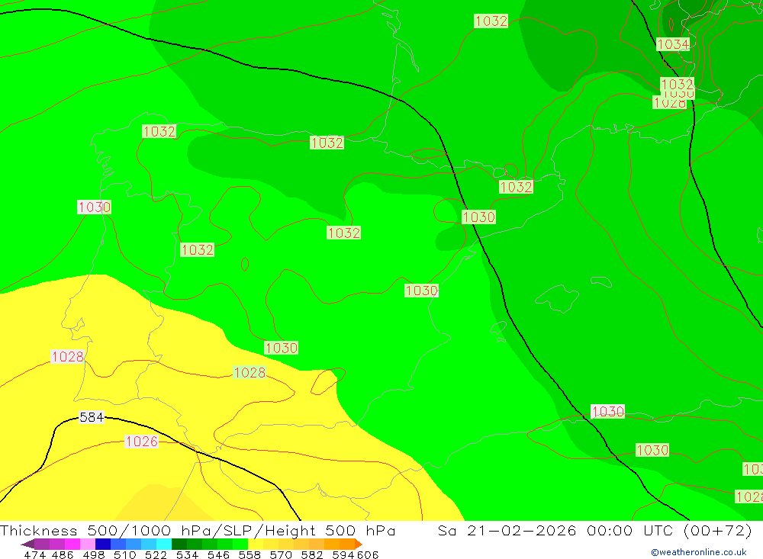
Task: Click the 498 legend scale value
Action: pos(93,554)
